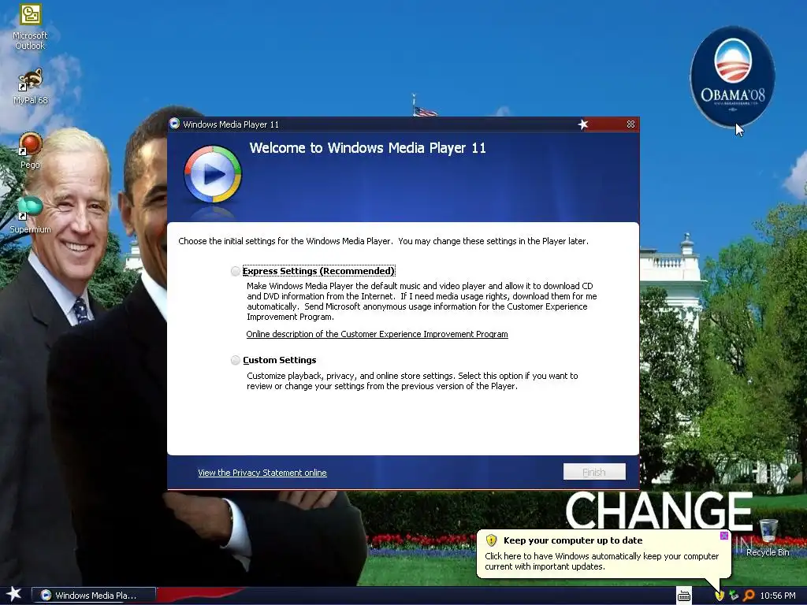The width and height of the screenshot is (807, 605).
Task: Close the Keep your computer up to date balloon
Action: [x=723, y=536]
